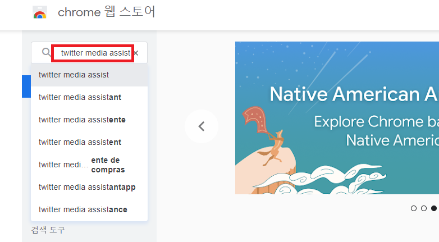Choose the suggestion ending 'ente de compras'
The height and width of the screenshot is (242, 439).
coord(89,165)
